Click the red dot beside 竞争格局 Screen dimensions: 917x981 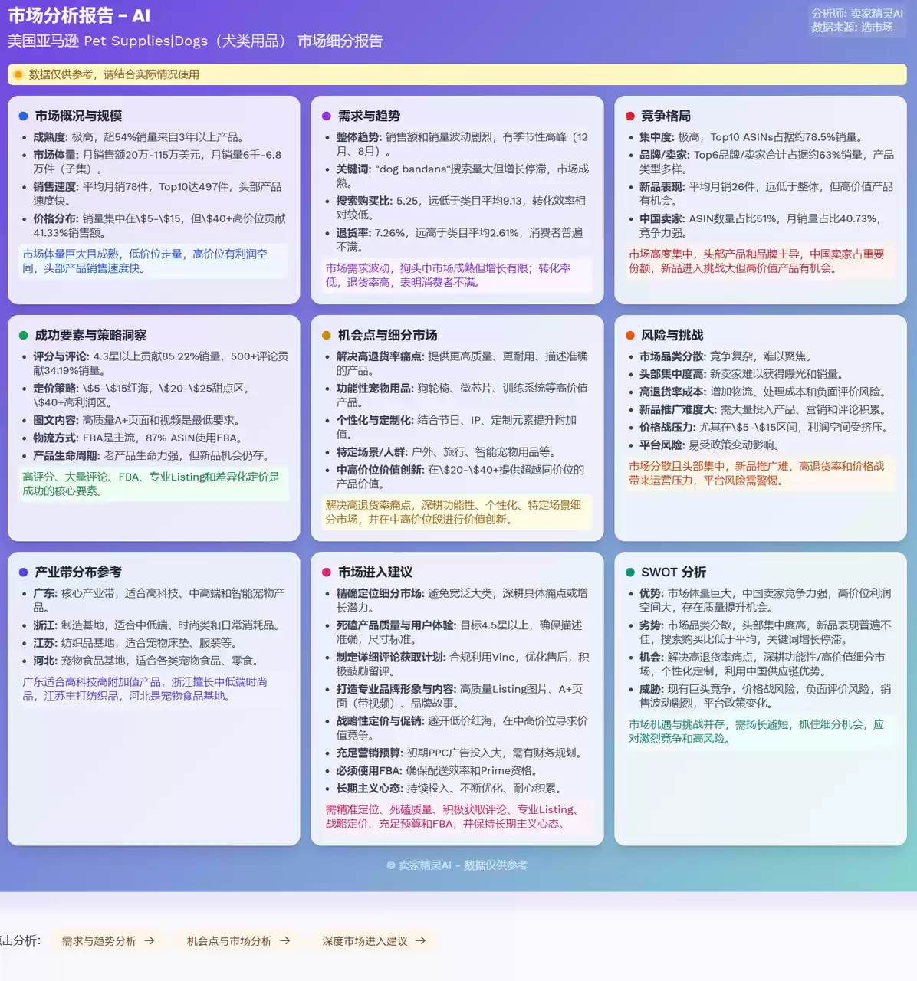[x=630, y=116]
